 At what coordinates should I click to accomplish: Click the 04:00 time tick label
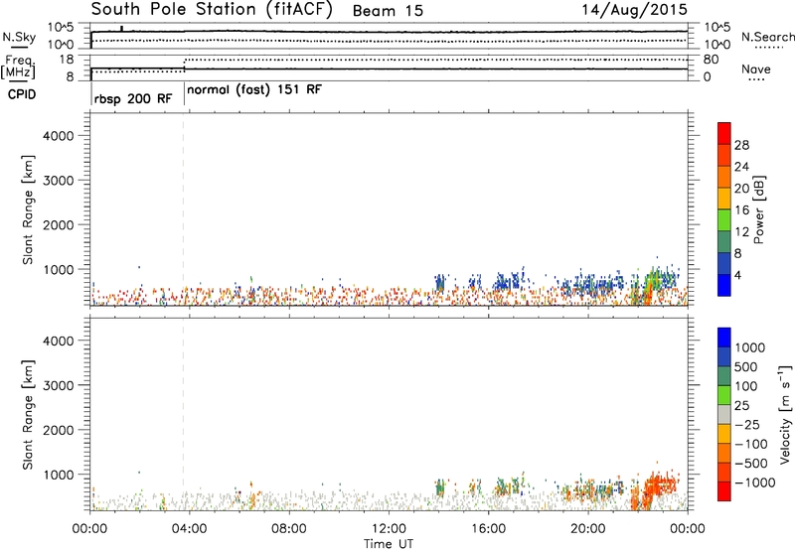pyautogui.click(x=190, y=529)
